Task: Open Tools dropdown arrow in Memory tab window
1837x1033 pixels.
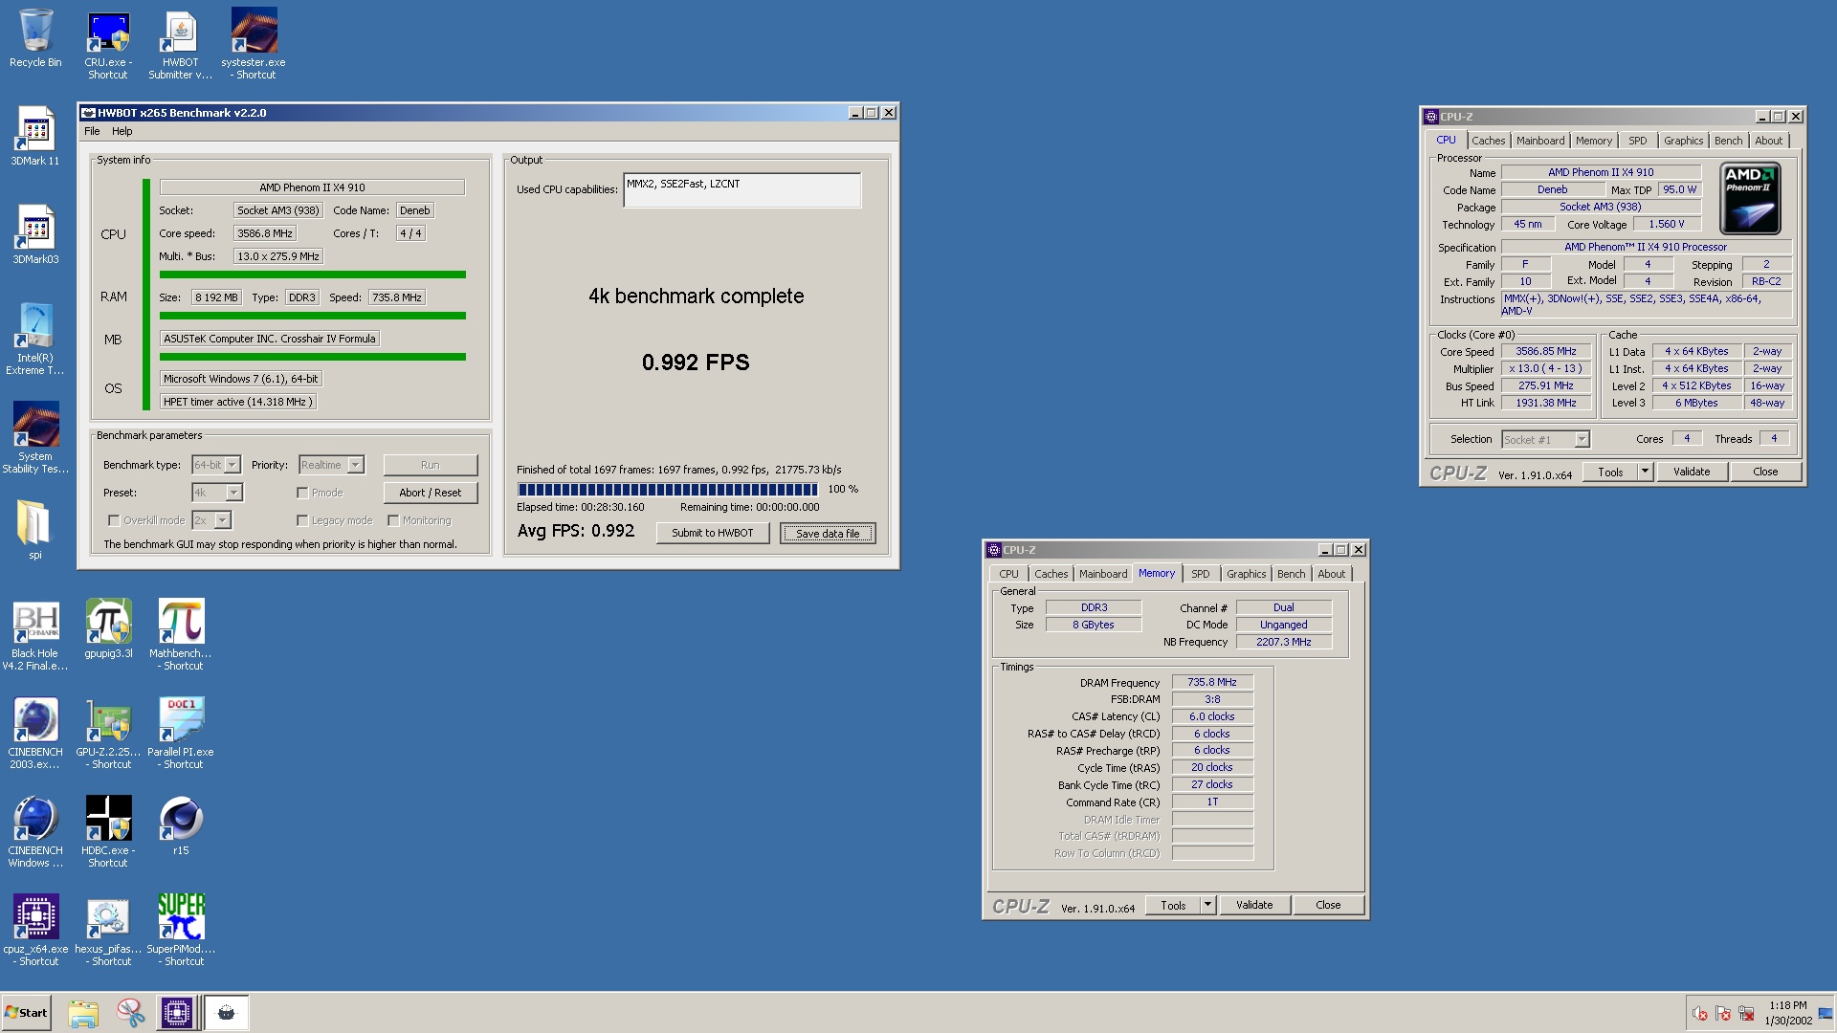Action: click(1207, 905)
